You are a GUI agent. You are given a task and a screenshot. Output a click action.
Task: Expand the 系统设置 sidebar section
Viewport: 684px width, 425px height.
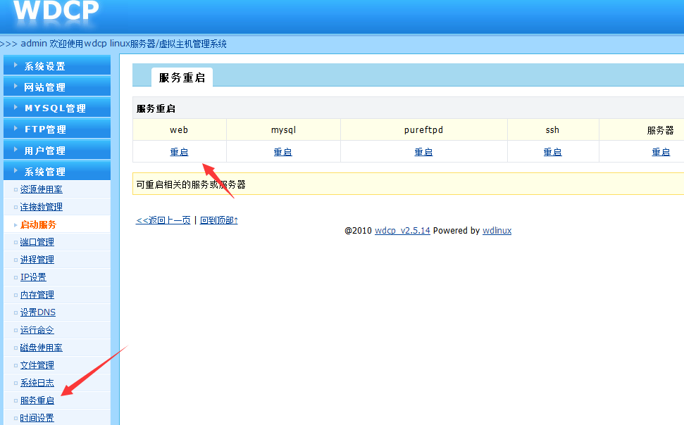(x=57, y=66)
